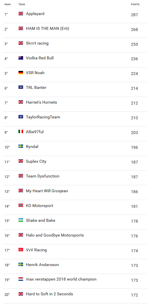
Task: Click the globe flag icon beside TRL Banter
Action: pyautogui.click(x=21, y=87)
